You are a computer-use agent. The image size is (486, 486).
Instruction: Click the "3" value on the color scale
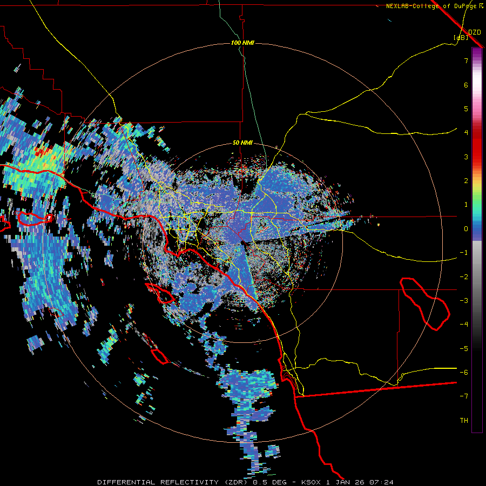pos(466,157)
